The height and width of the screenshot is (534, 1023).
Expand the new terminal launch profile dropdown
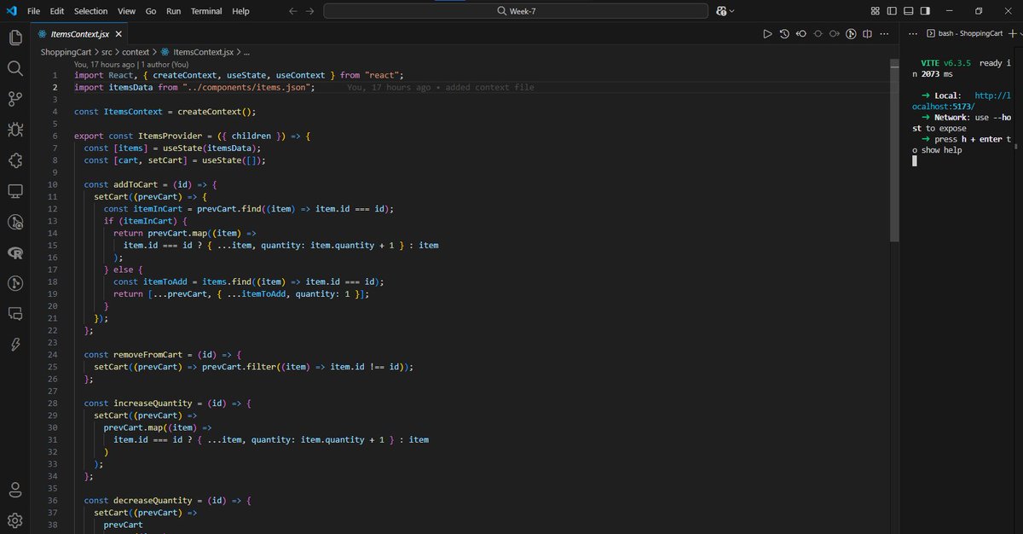click(1020, 34)
